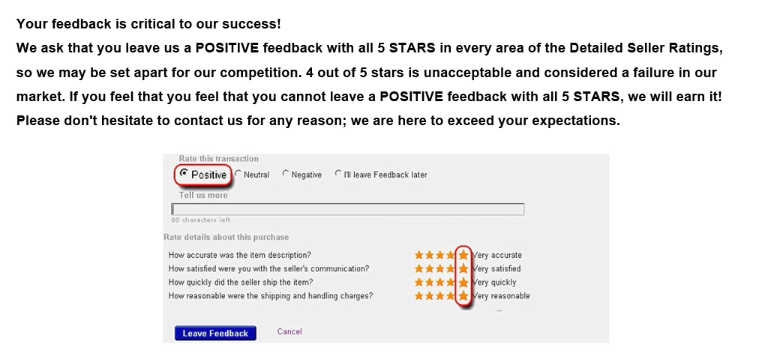
Task: Give five stars for seller's communication
Action: [463, 268]
